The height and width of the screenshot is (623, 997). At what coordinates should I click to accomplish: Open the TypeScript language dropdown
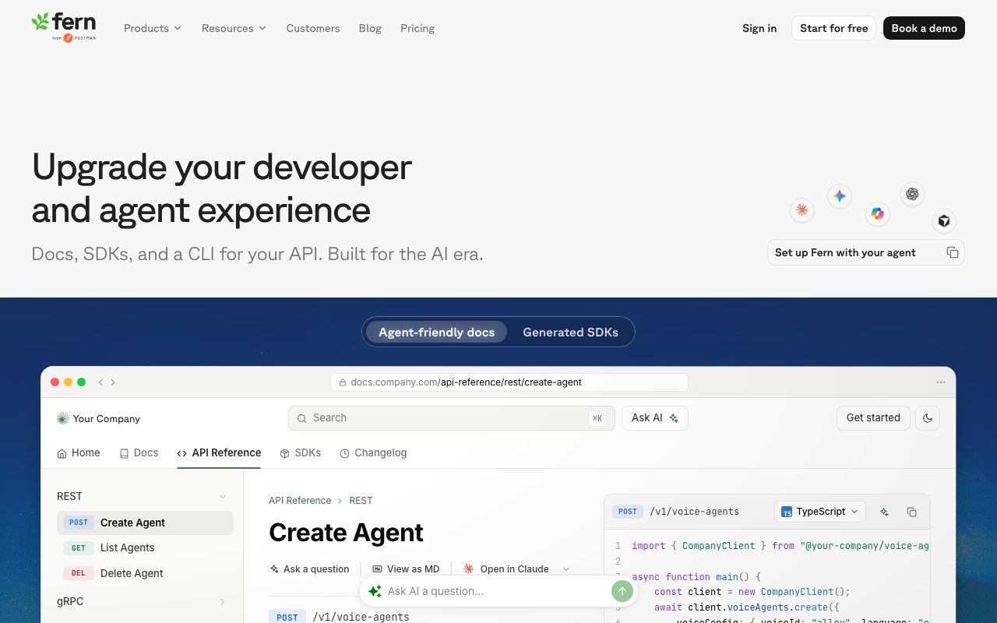click(820, 512)
